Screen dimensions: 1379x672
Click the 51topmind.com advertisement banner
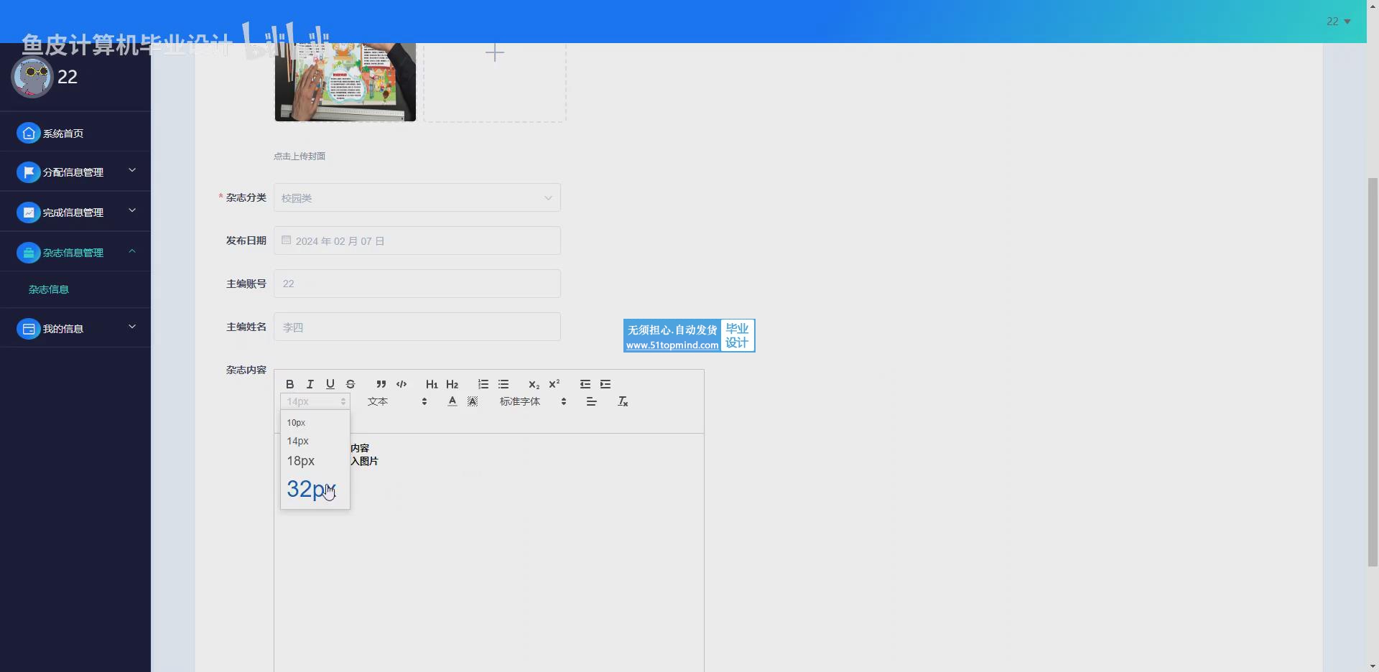(689, 335)
